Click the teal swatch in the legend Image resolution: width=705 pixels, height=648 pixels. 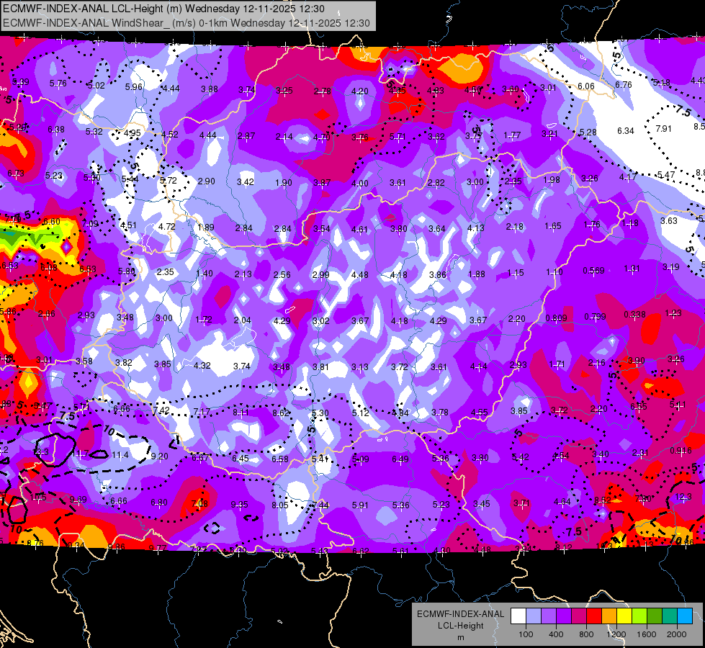click(670, 616)
